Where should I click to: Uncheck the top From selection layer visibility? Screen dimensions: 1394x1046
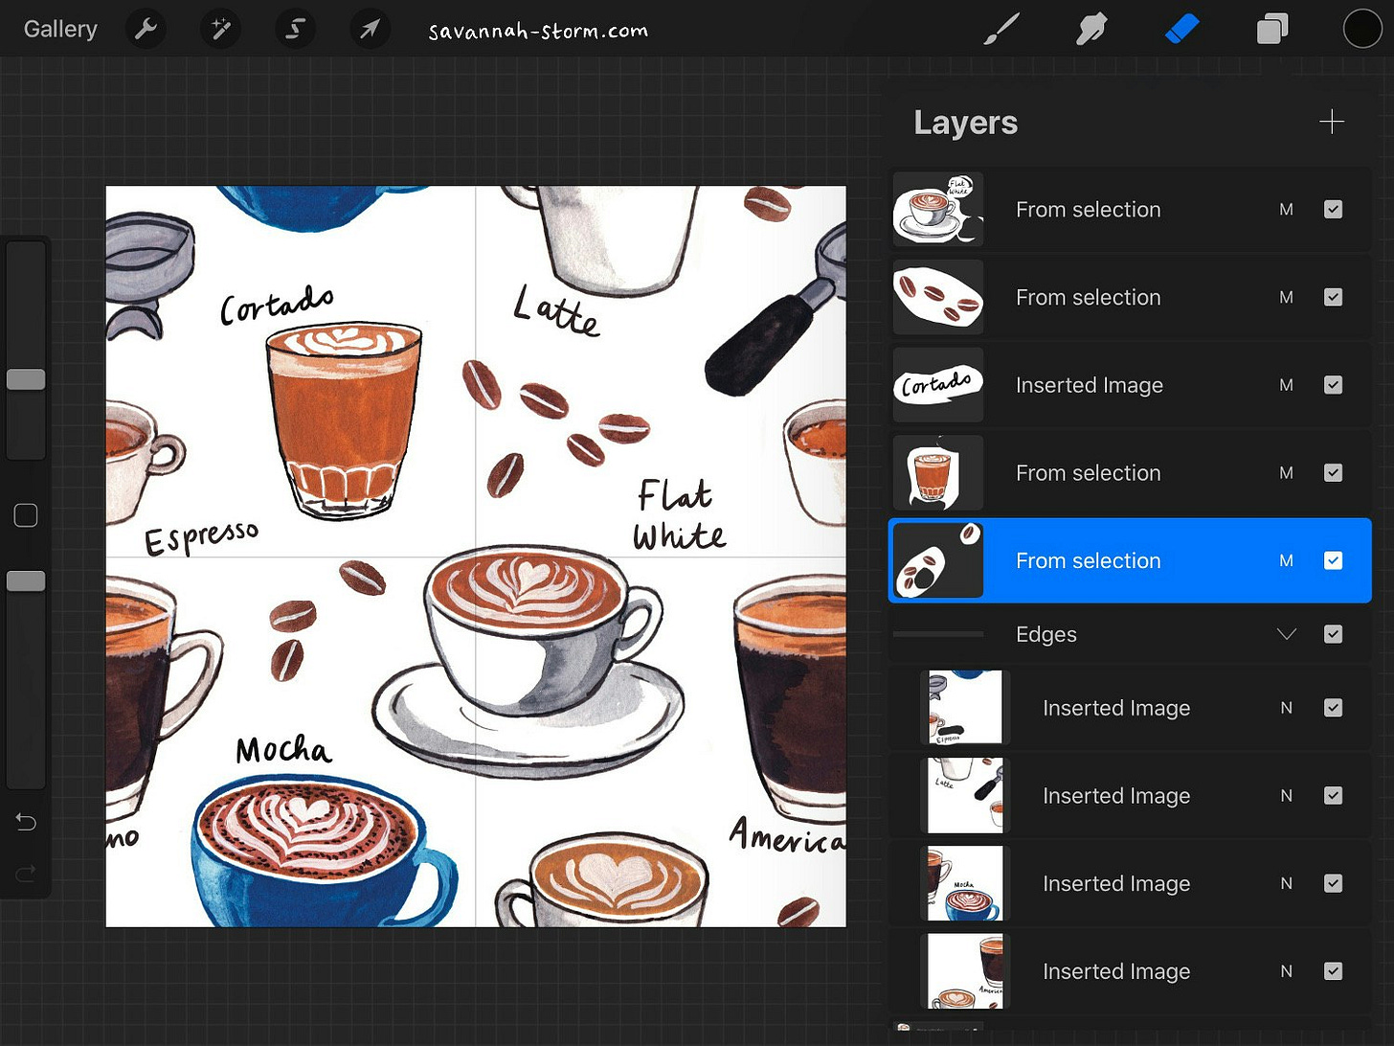1334,209
